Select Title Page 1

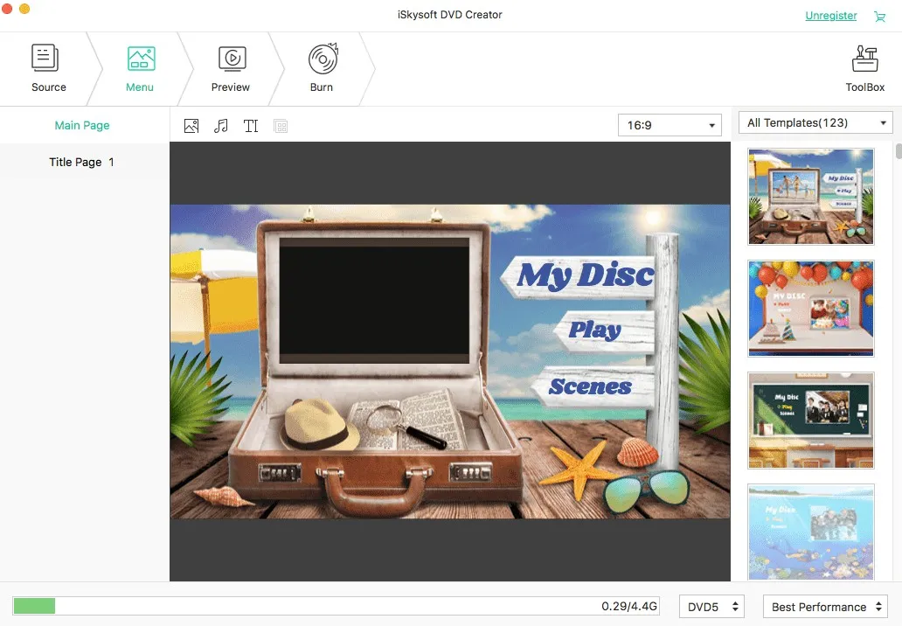80,162
